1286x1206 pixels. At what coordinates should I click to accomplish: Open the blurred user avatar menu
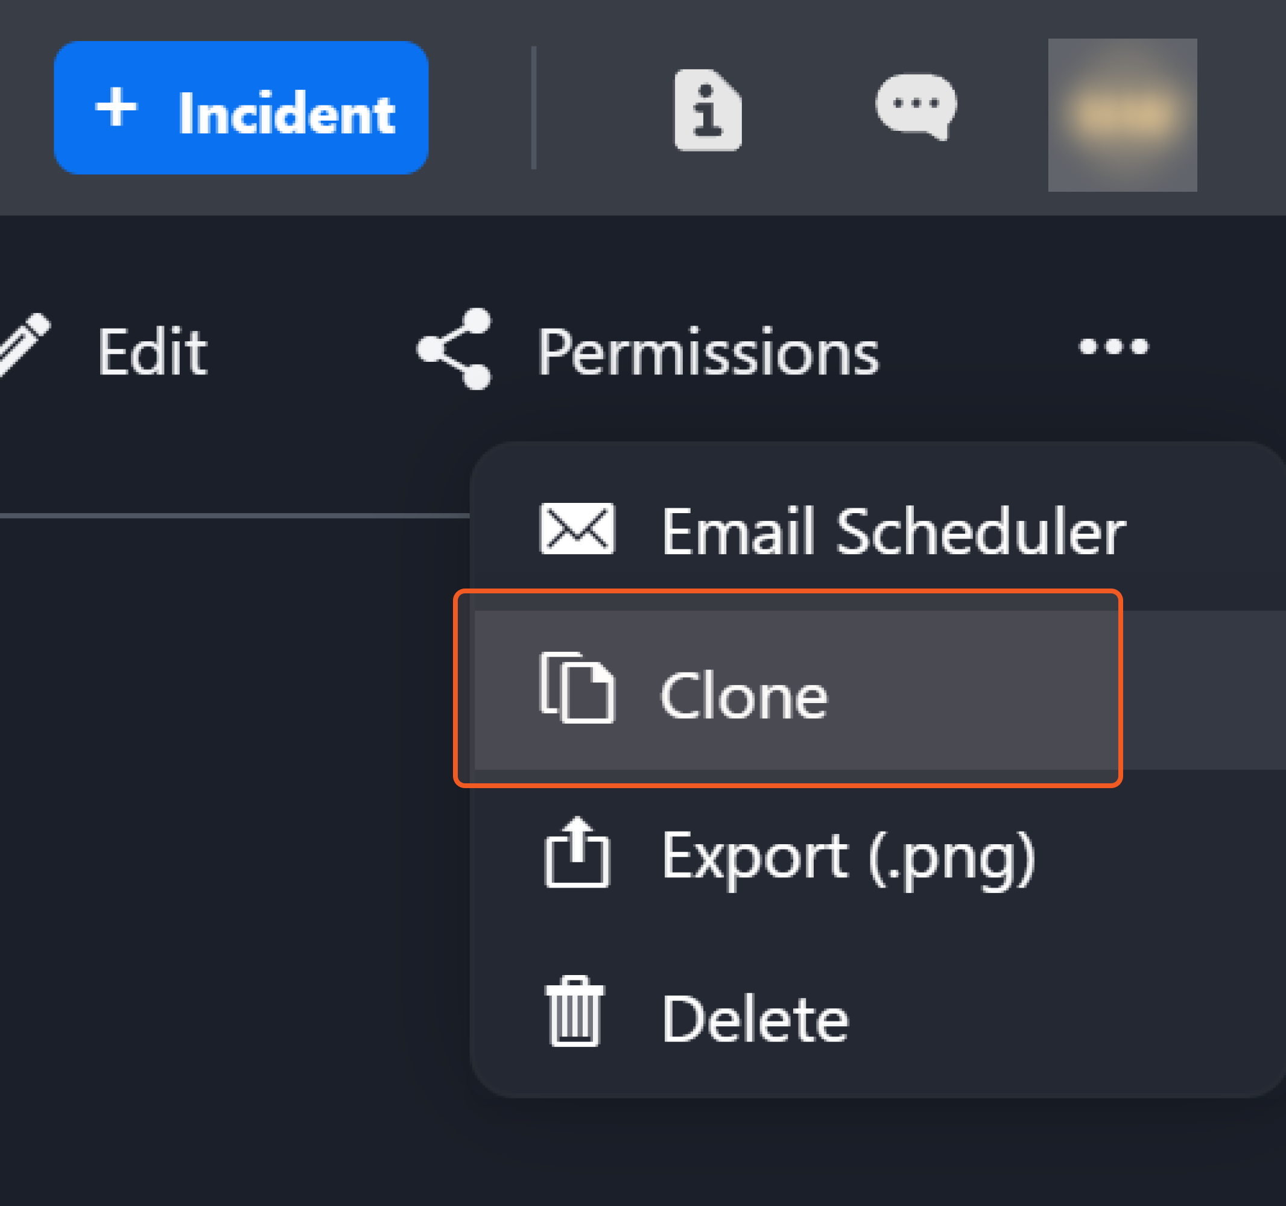[1123, 115]
